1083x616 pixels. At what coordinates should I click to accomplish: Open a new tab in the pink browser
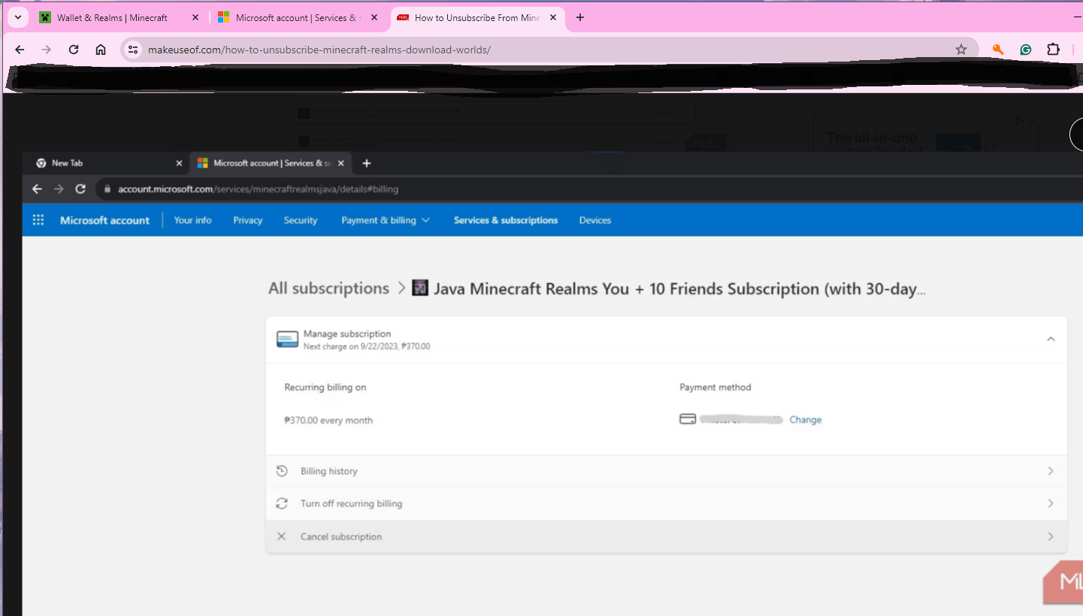pos(580,17)
